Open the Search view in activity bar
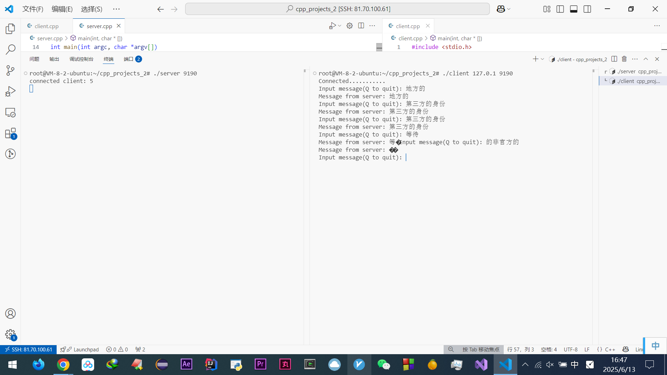The height and width of the screenshot is (375, 667). coord(10,50)
